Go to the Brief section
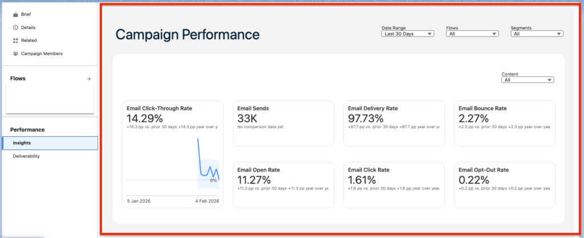This screenshot has width=584, height=238. point(26,14)
